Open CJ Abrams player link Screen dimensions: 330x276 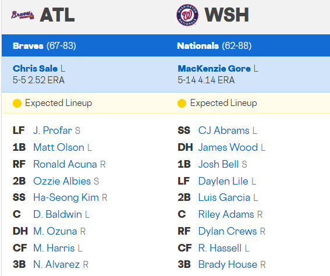pyautogui.click(x=223, y=130)
